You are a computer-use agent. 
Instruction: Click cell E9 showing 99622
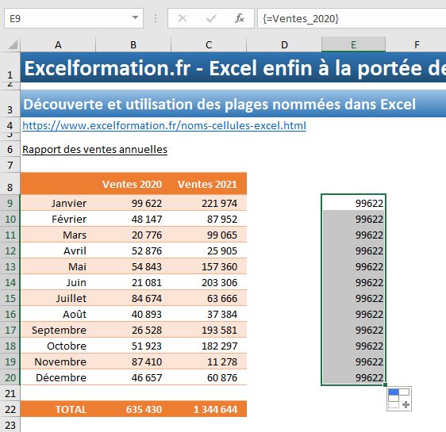[353, 203]
